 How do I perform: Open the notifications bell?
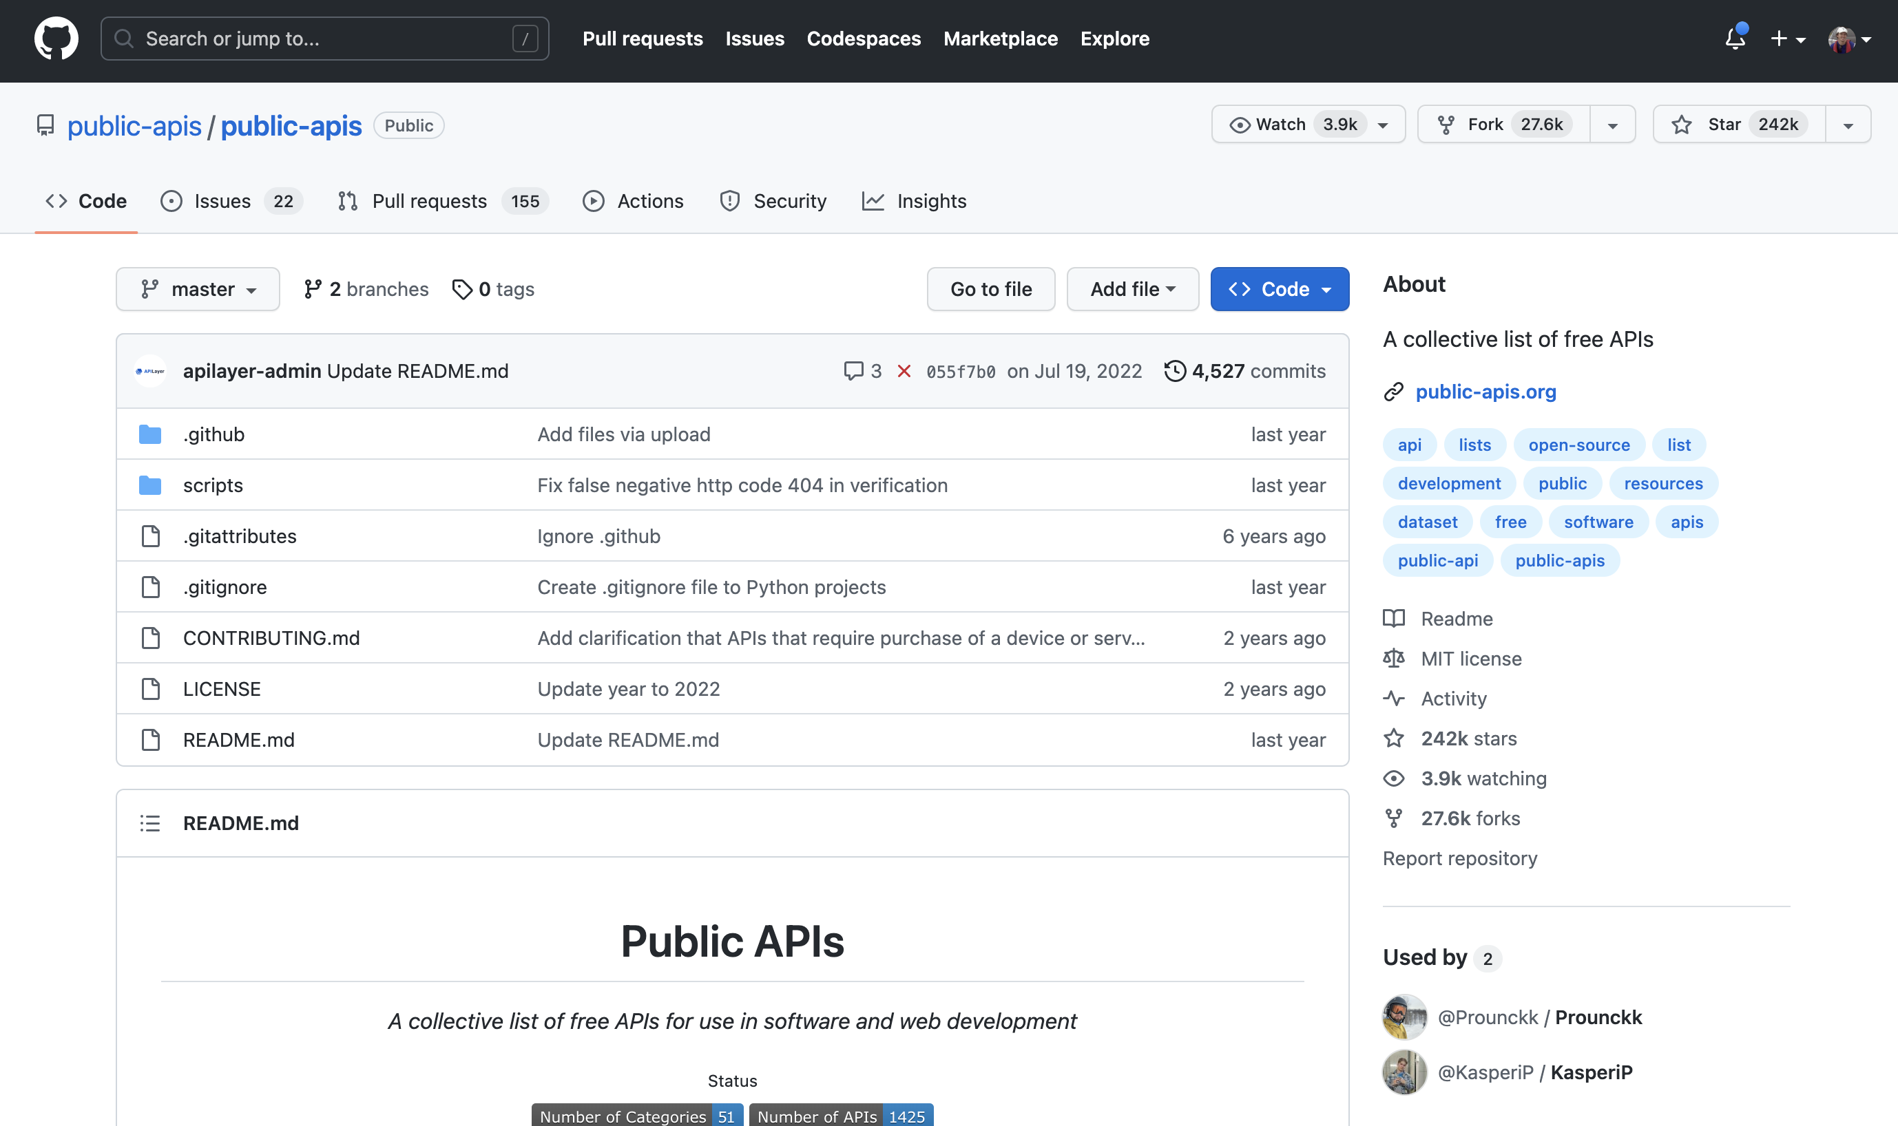coord(1735,38)
